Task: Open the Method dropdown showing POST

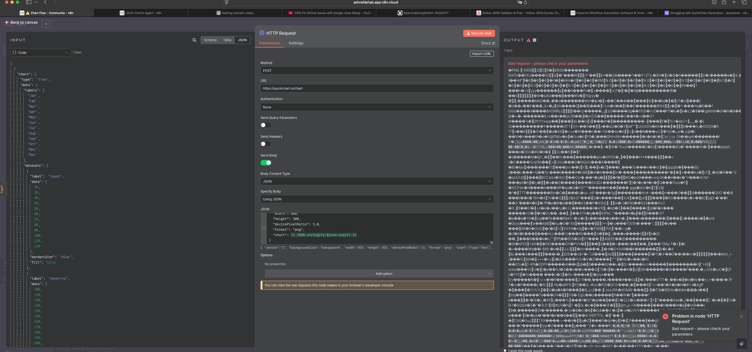Action: click(377, 70)
